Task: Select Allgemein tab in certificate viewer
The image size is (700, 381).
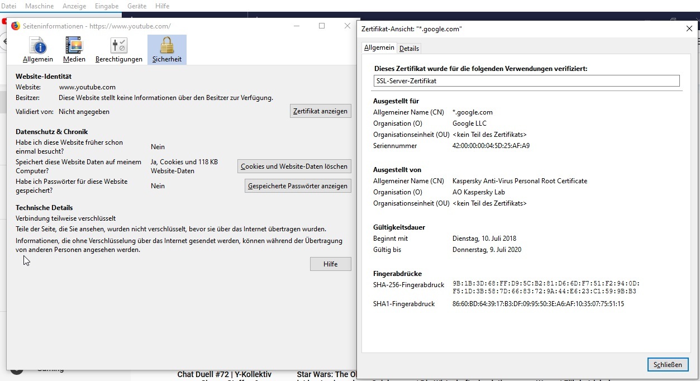Action: coord(379,48)
